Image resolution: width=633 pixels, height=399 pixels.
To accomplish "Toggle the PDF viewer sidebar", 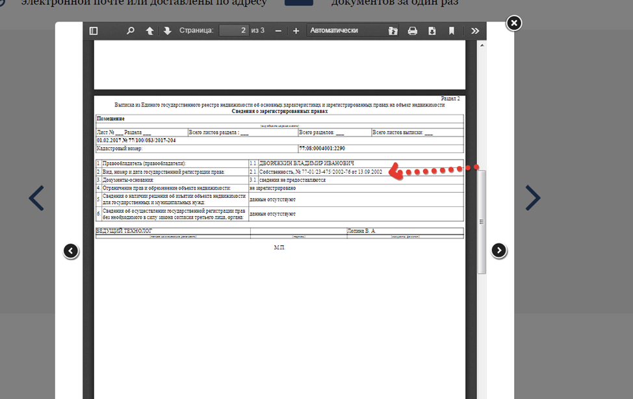I will (x=93, y=30).
